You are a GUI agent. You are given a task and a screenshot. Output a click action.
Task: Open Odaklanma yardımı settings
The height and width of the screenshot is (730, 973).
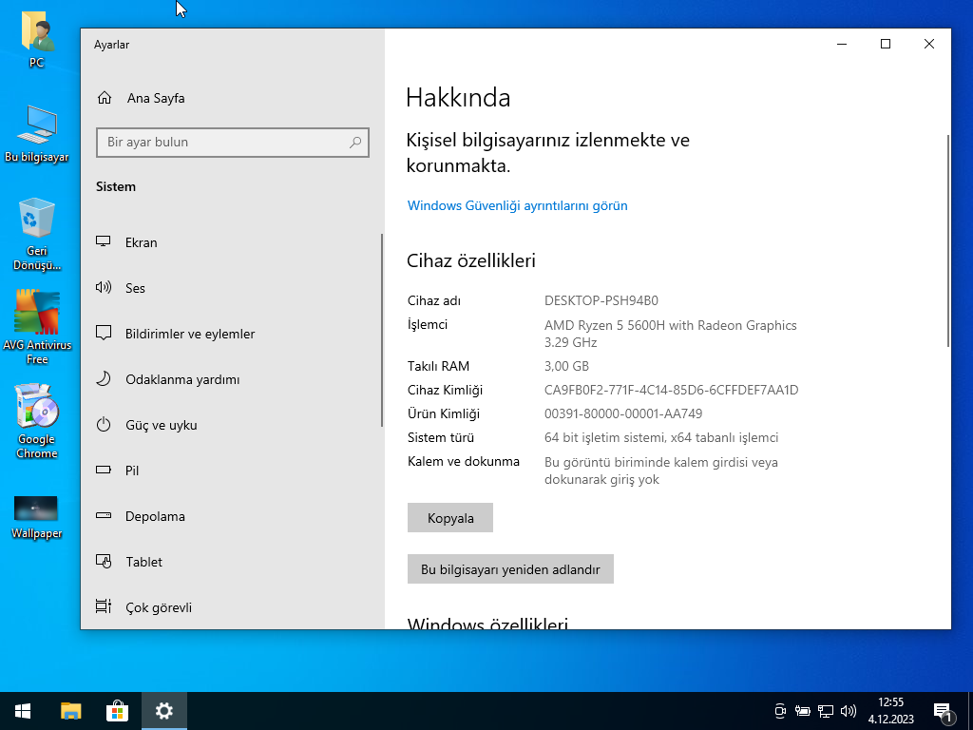[x=231, y=379]
